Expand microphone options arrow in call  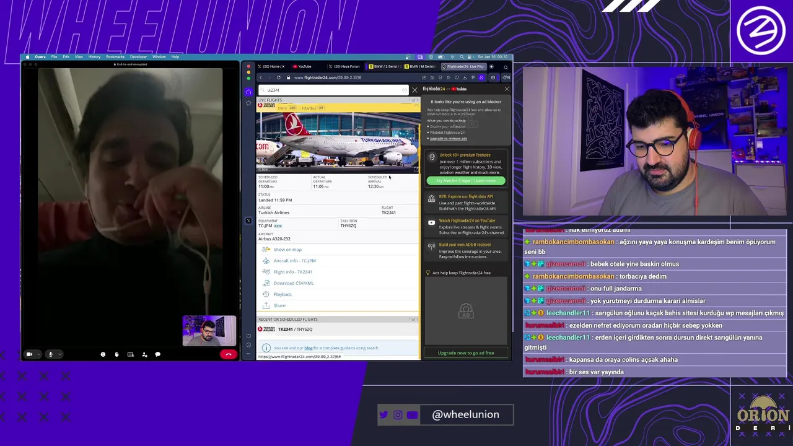tap(60, 354)
